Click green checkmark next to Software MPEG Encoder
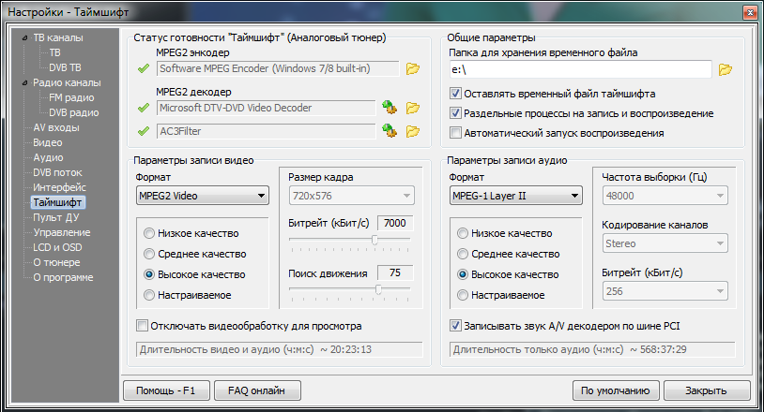The width and height of the screenshot is (764, 412). 143,68
